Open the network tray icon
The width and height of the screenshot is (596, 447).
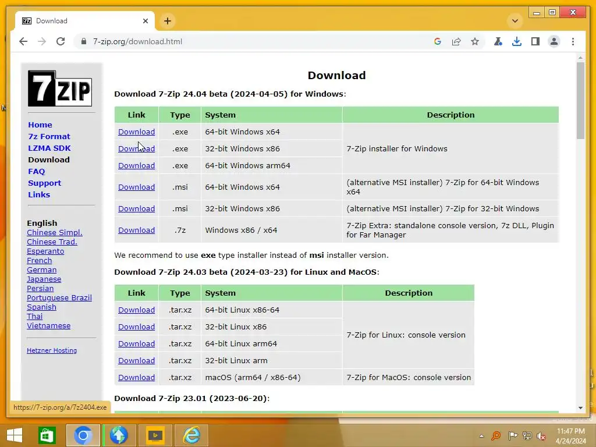[527, 435]
